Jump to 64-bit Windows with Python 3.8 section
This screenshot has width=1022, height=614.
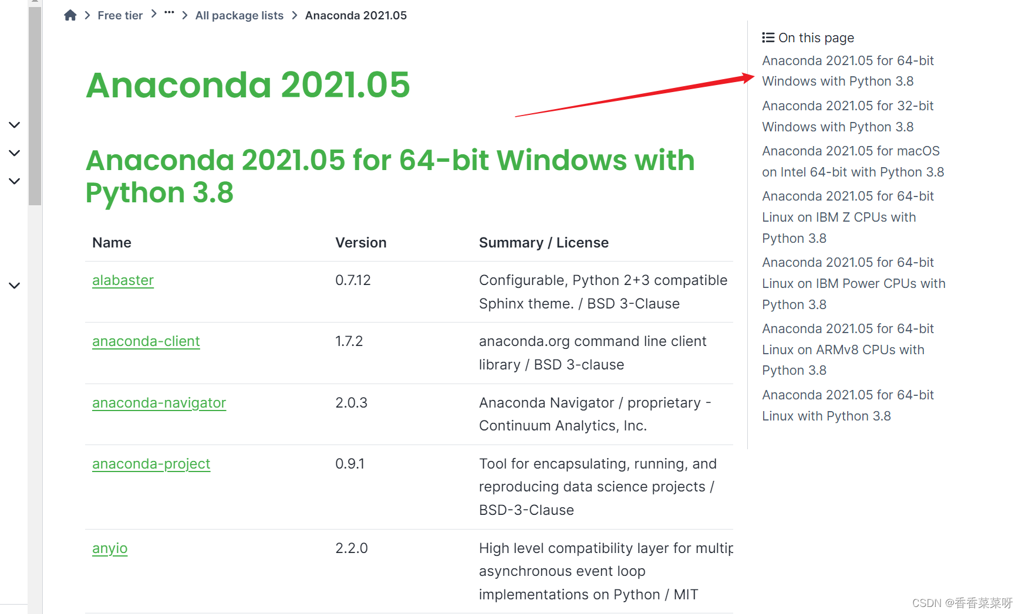(x=848, y=71)
